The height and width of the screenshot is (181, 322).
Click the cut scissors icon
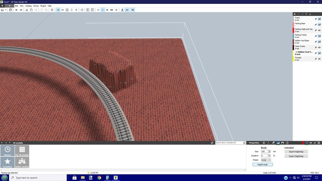coord(26,9)
